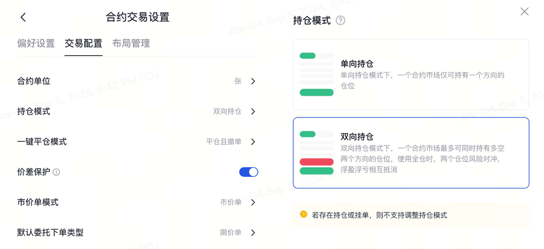This screenshot has width=544, height=249.
Task: Click the 双向持仓 illustration thumbnail
Action: (x=317, y=153)
